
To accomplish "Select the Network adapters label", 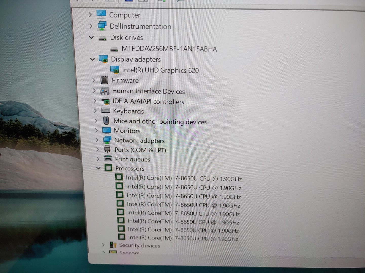I will [139, 141].
